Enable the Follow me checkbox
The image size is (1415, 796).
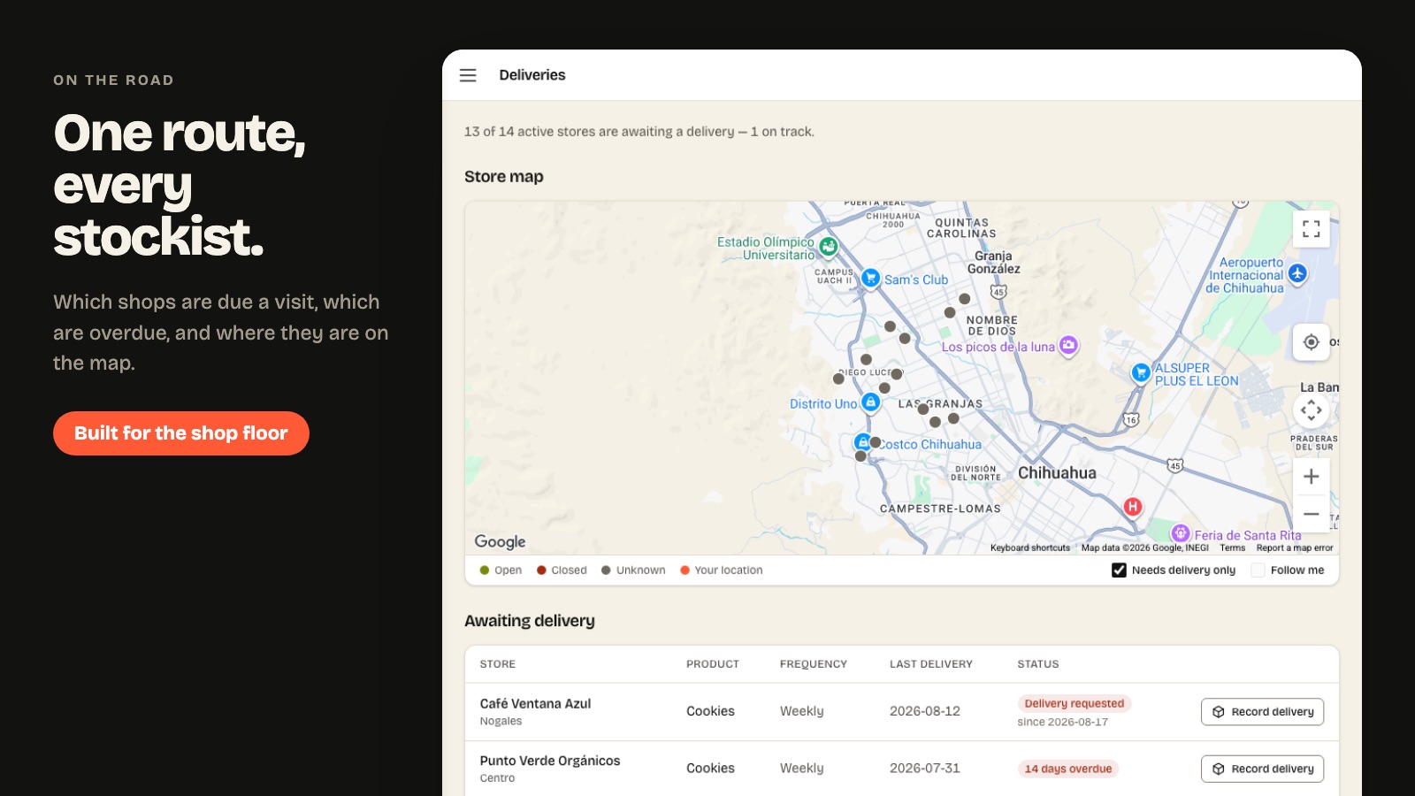pyautogui.click(x=1258, y=570)
